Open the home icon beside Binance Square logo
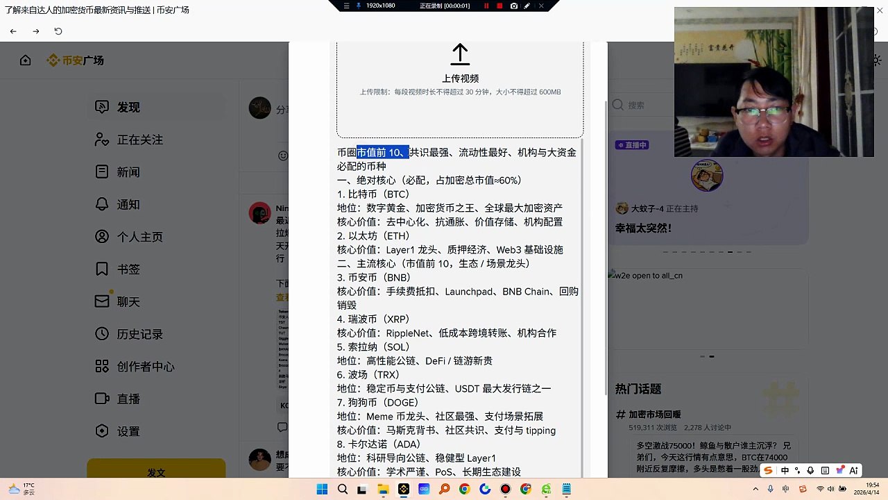 tap(26, 60)
